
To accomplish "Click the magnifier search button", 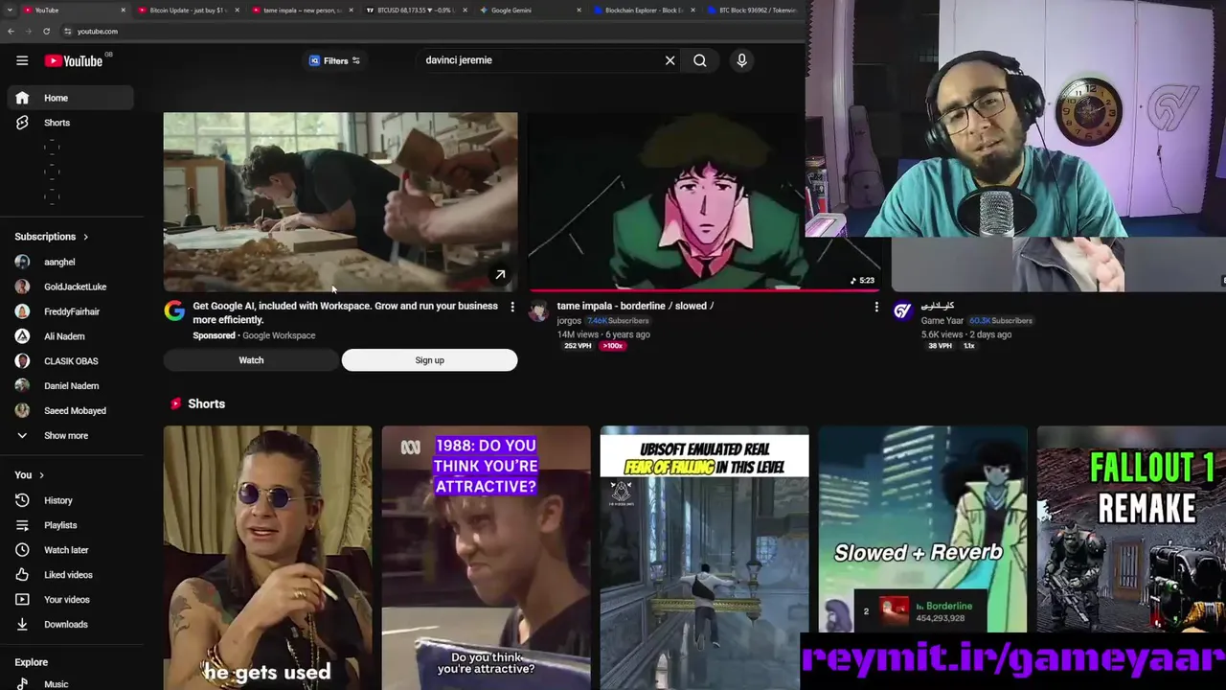I will tap(700, 60).
